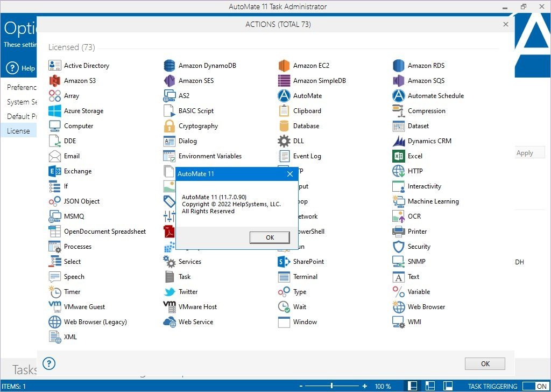Select the SharePoint icon
551x392 pixels.
coord(284,262)
